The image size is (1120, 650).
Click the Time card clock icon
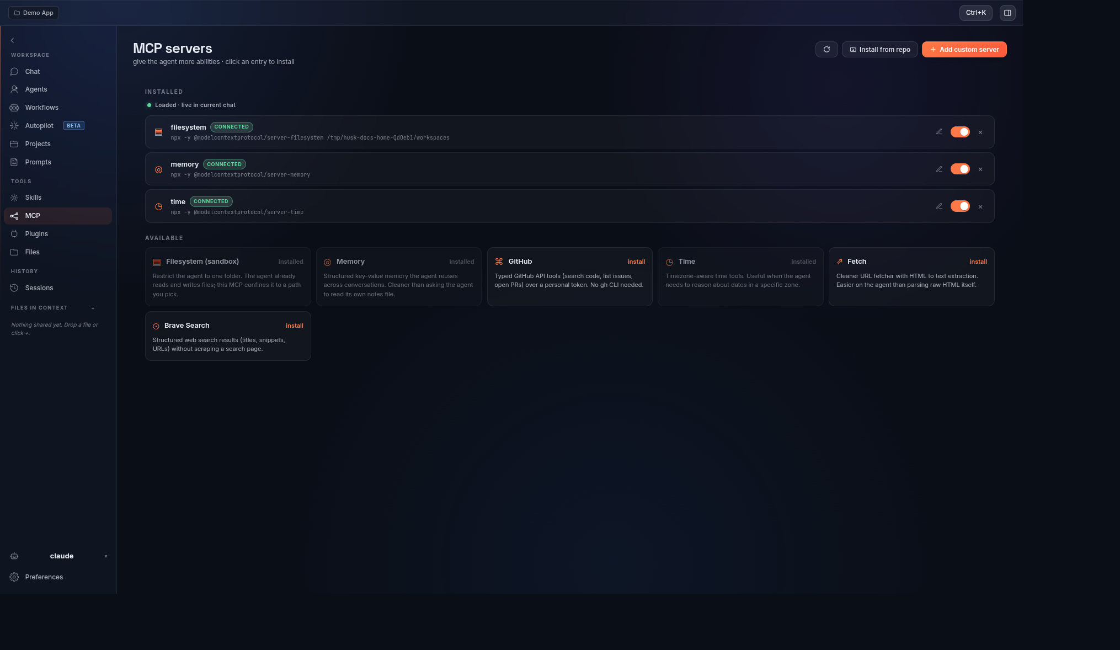tap(669, 262)
